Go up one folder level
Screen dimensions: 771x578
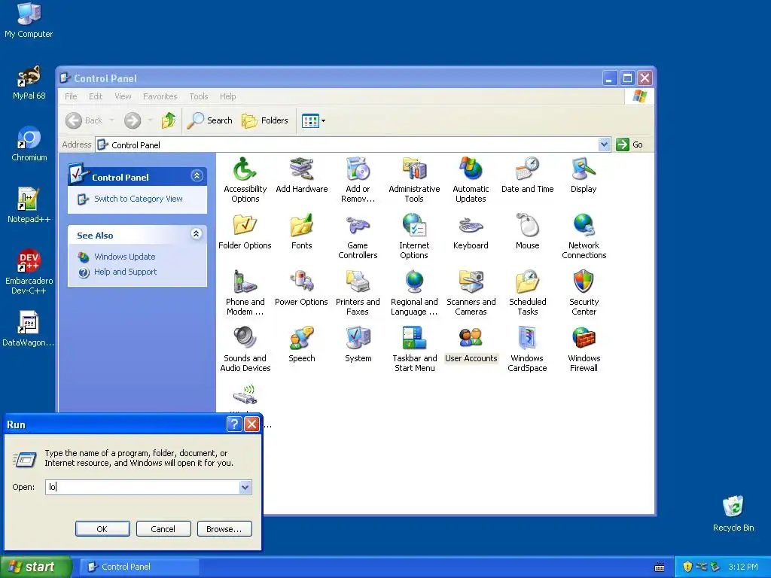(169, 120)
